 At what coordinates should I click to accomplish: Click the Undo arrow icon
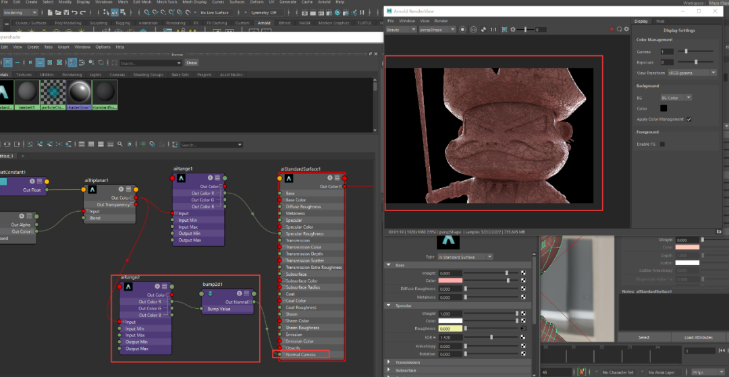(74, 13)
